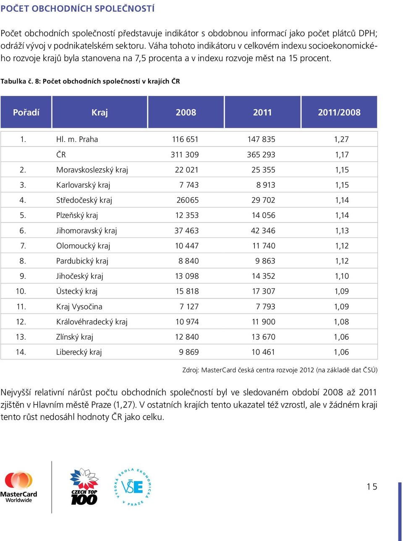The image size is (403, 541).
Task: Click the value '311 309' in the ČR row
Action: [185, 155]
